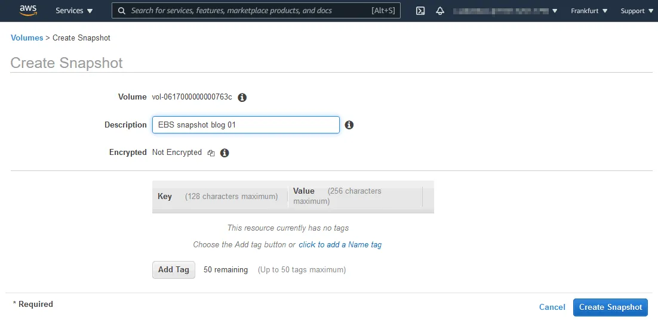Screen dimensions: 658x320
Task: Show info icon for Encrypted setting
Action: tap(225, 153)
